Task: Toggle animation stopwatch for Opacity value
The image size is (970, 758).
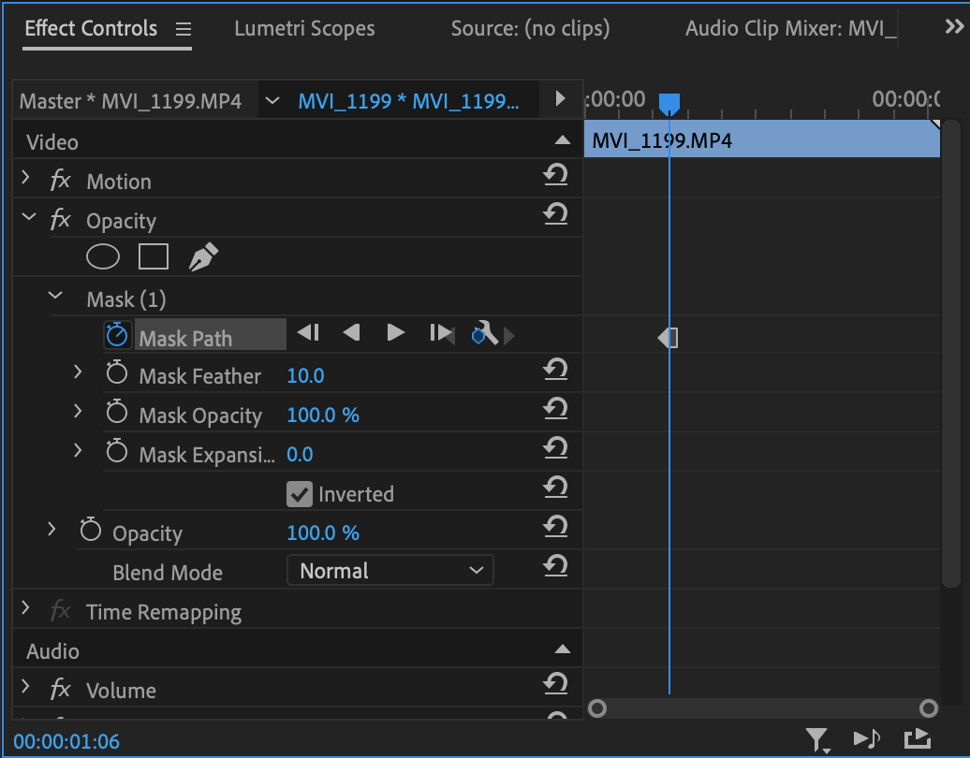Action: click(x=90, y=530)
